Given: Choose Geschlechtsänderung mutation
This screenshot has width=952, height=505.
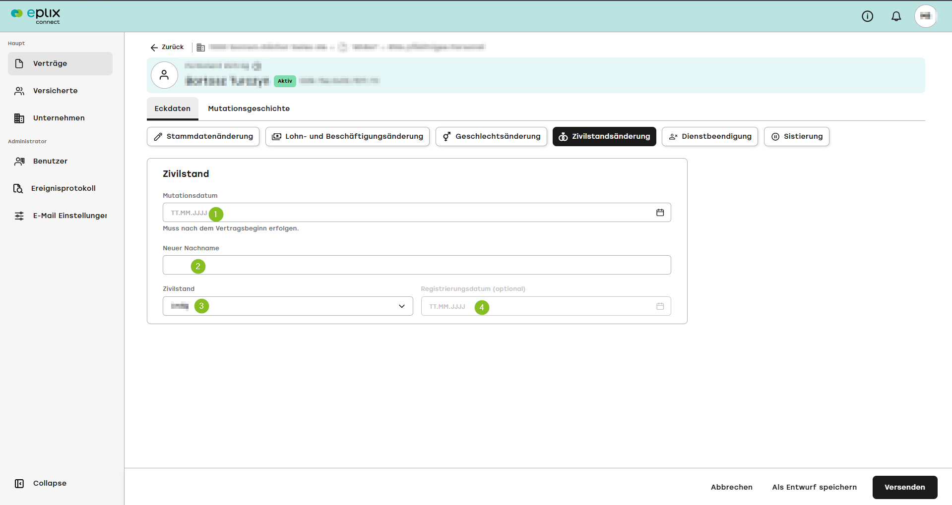Looking at the screenshot, I should pyautogui.click(x=491, y=136).
